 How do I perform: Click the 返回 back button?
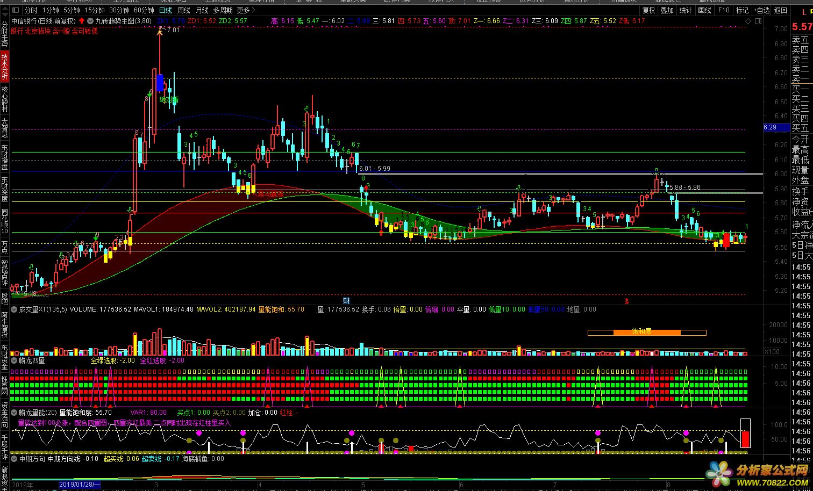780,10
